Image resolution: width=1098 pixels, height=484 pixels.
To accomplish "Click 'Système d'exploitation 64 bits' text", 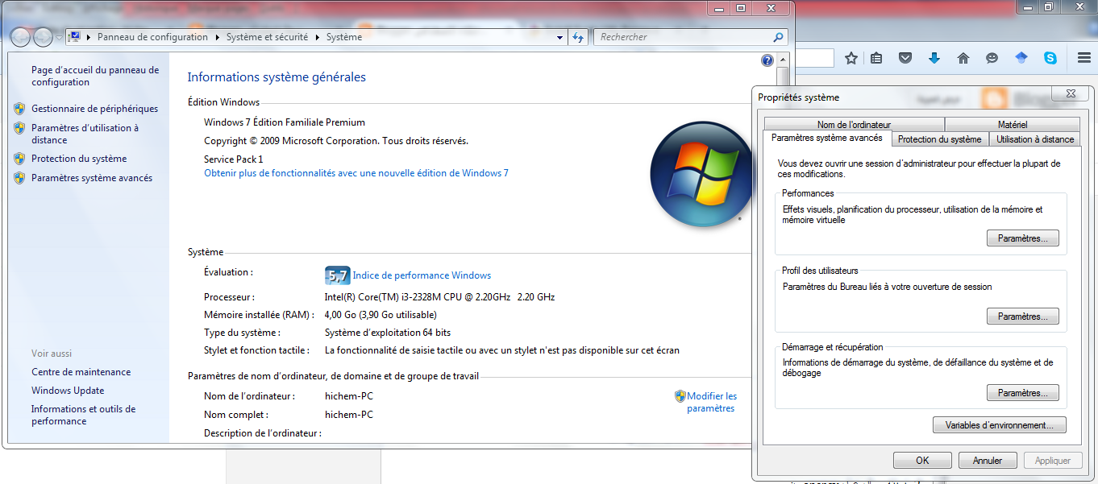I will [x=388, y=333].
